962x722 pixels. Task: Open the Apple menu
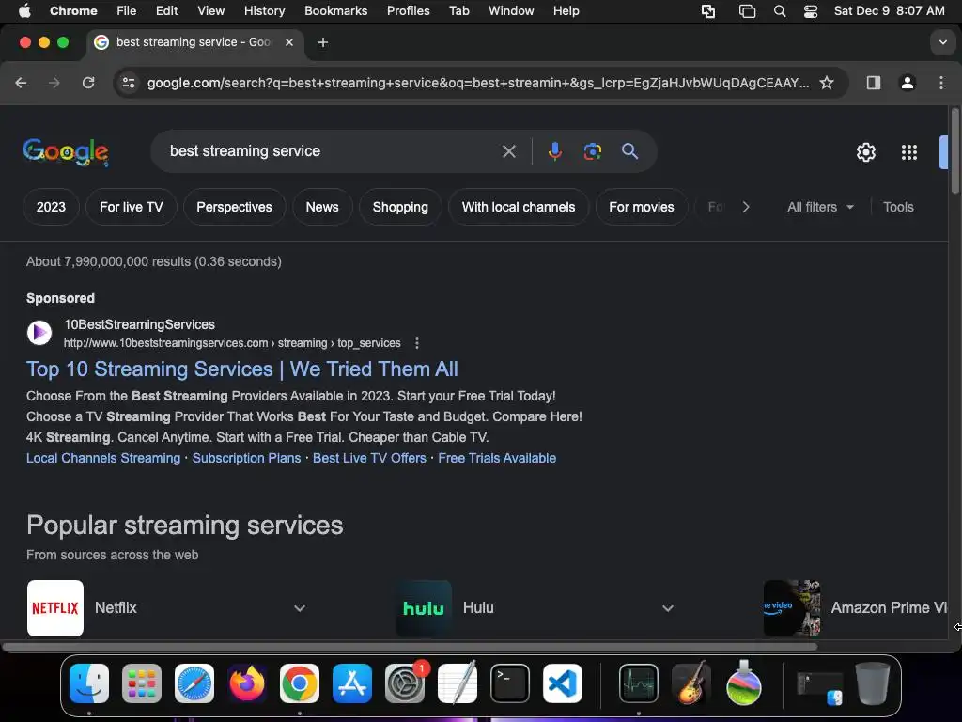point(24,11)
